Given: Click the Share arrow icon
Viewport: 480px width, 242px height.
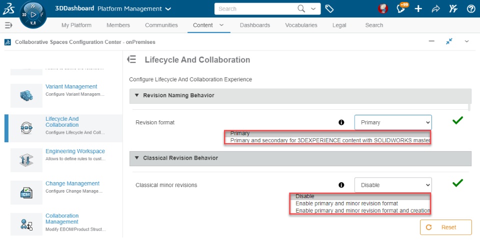Looking at the screenshot, I should coord(435,8).
